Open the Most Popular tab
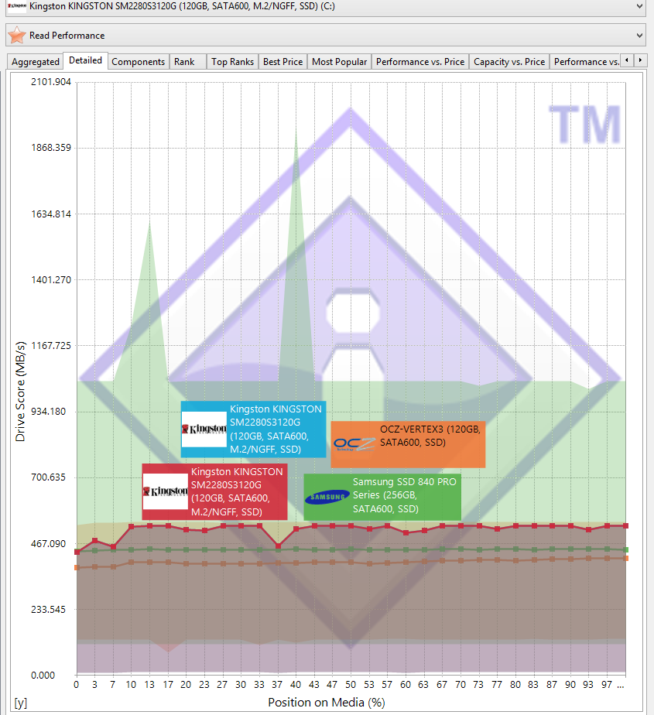 click(x=339, y=62)
